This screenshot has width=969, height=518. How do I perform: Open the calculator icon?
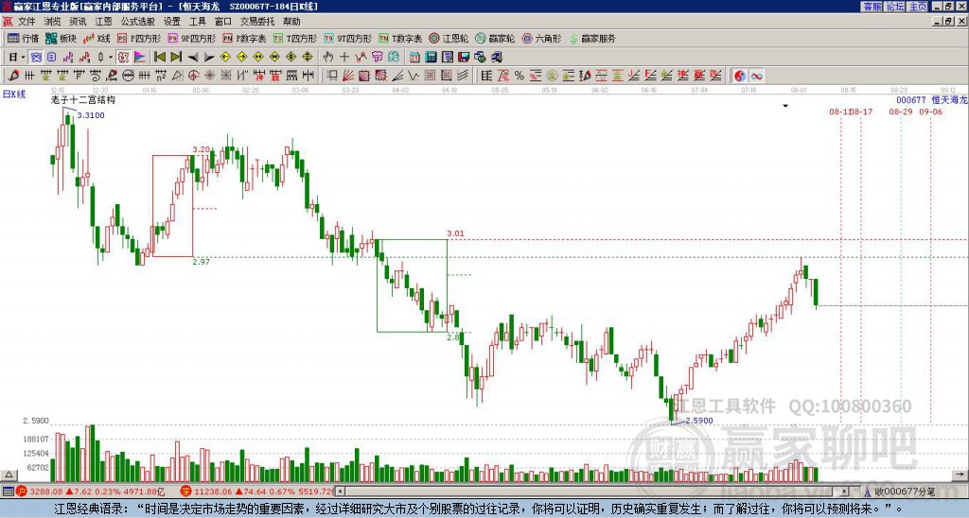coord(431,57)
